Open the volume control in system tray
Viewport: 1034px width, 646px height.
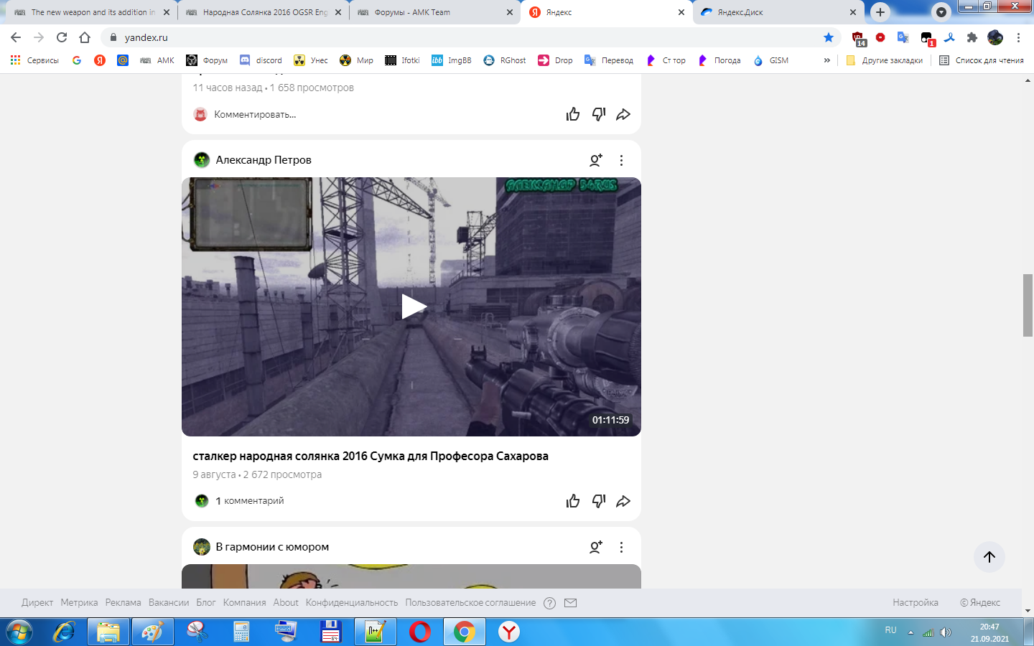click(946, 632)
